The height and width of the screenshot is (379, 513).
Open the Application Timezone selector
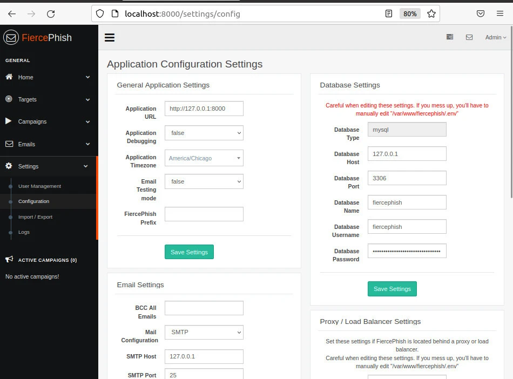pyautogui.click(x=204, y=158)
